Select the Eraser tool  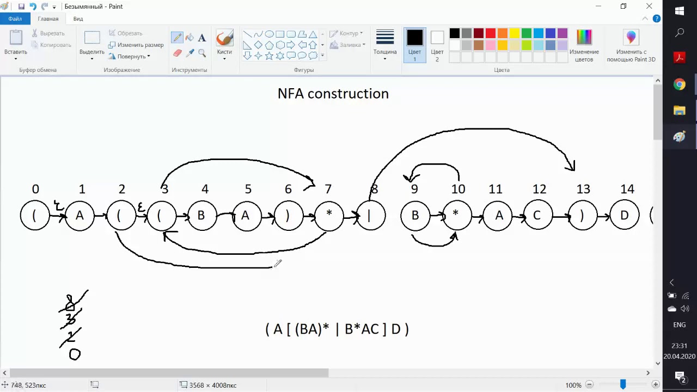pyautogui.click(x=177, y=53)
